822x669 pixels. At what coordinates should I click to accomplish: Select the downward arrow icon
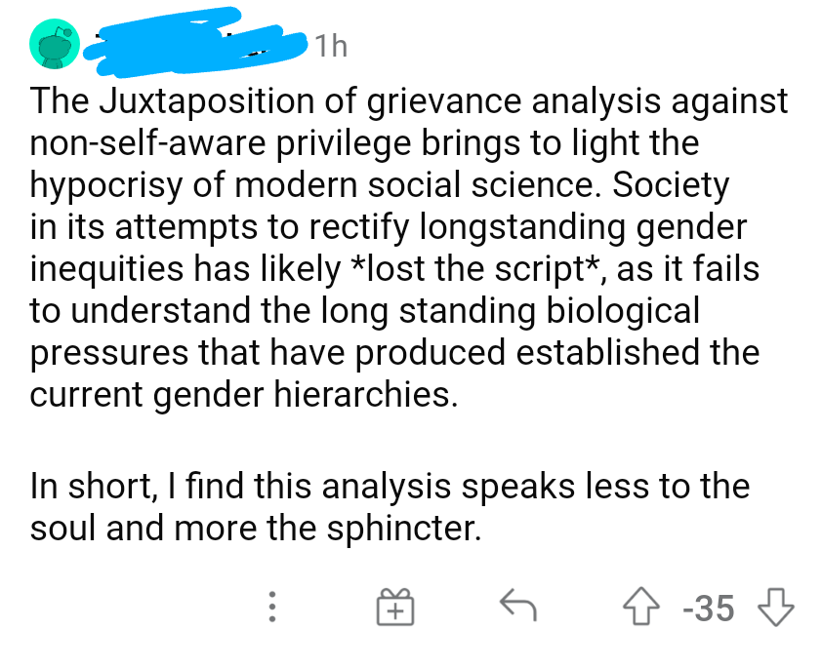(778, 608)
